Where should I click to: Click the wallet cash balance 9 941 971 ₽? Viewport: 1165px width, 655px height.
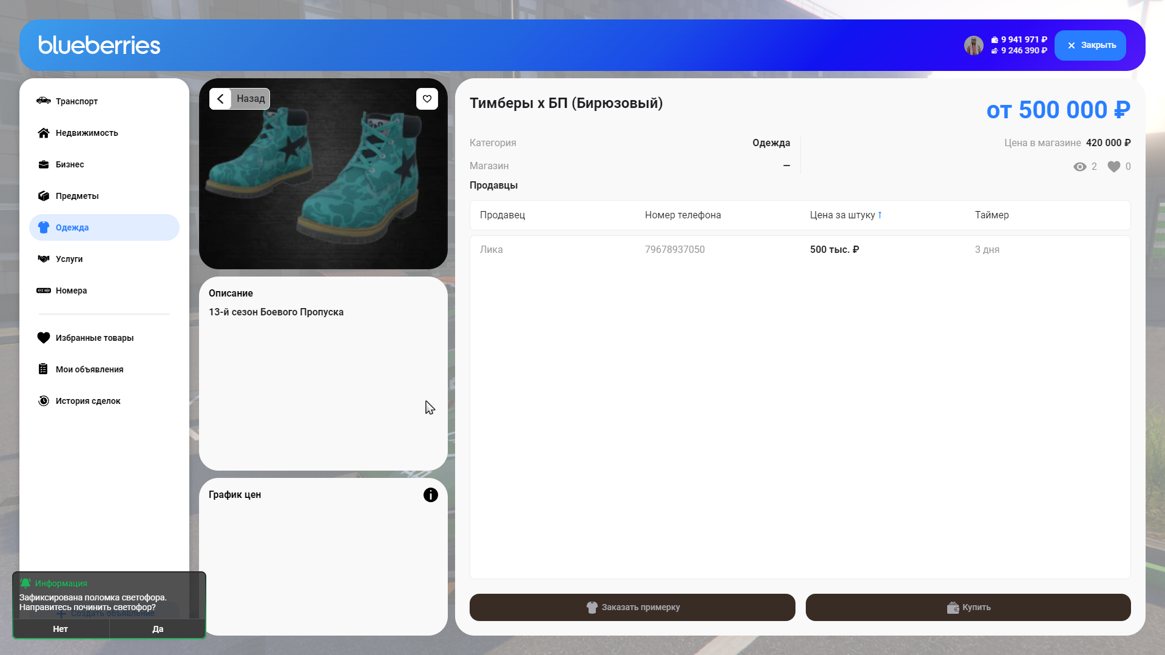[x=1024, y=40]
